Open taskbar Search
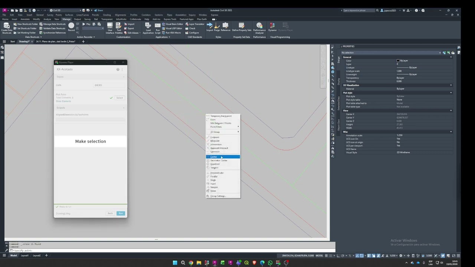Viewport: 475px width, 267px height. [183, 263]
